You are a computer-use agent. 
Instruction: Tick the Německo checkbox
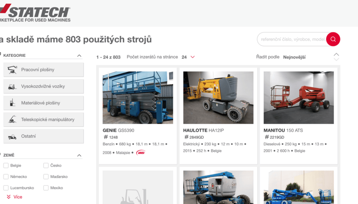[6, 177]
